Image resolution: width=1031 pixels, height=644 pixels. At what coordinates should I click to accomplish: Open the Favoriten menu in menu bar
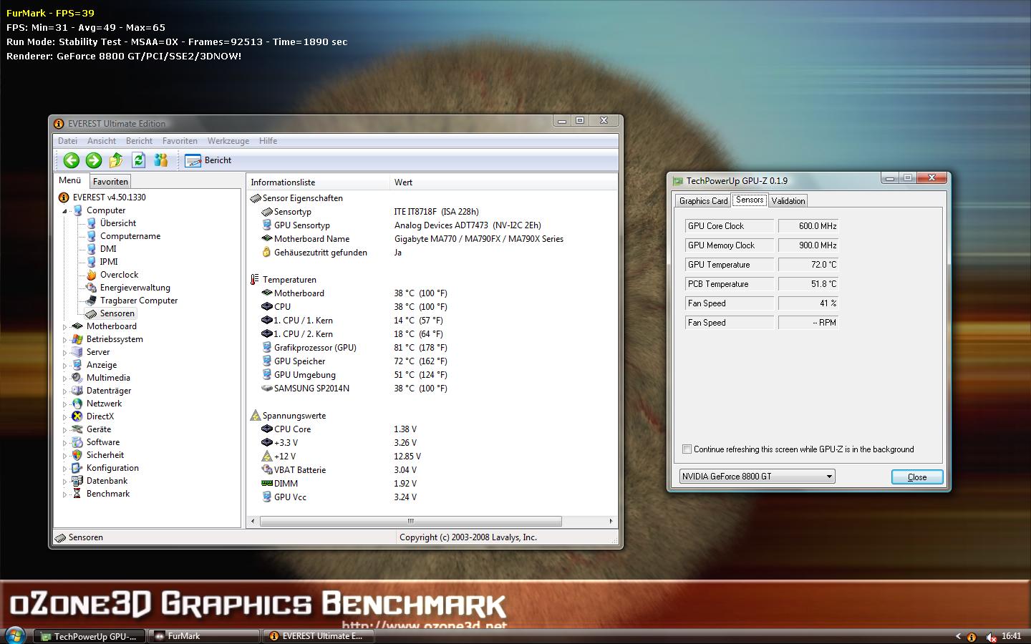coord(180,141)
